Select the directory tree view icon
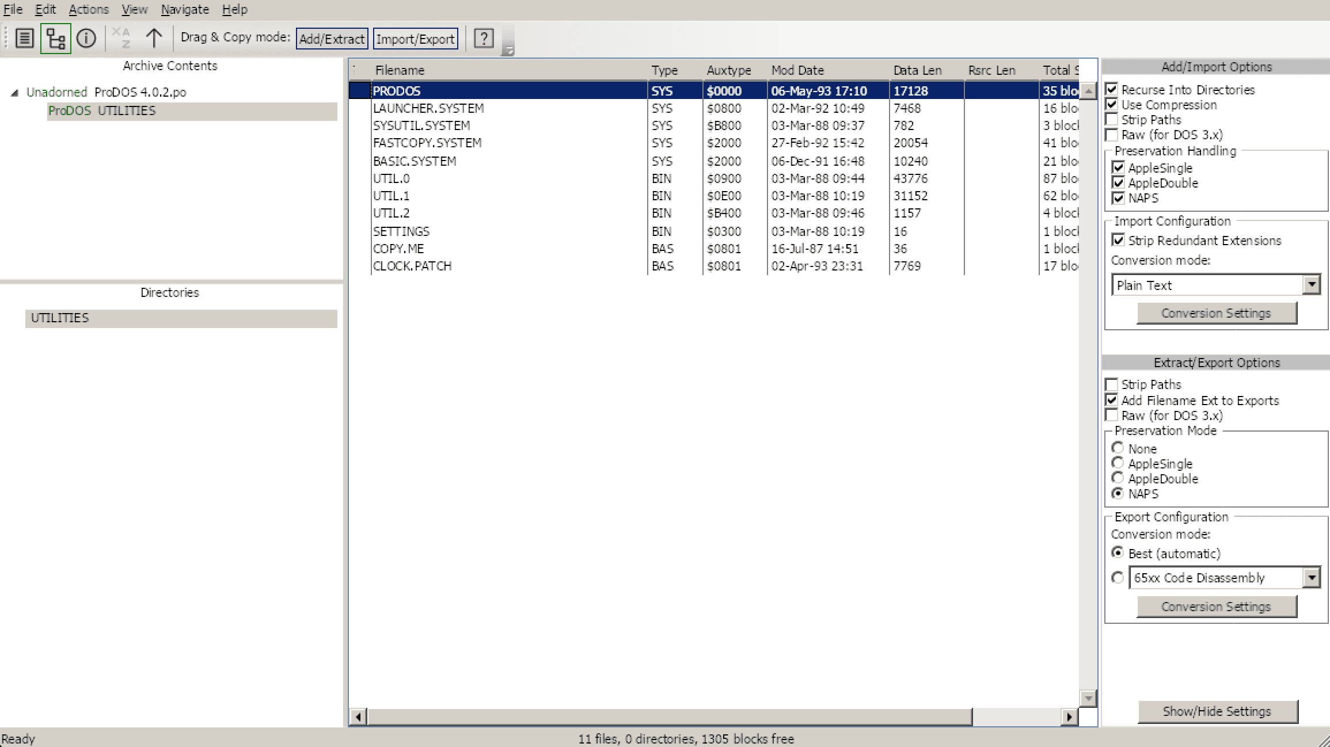This screenshot has height=747, width=1330. [x=56, y=39]
